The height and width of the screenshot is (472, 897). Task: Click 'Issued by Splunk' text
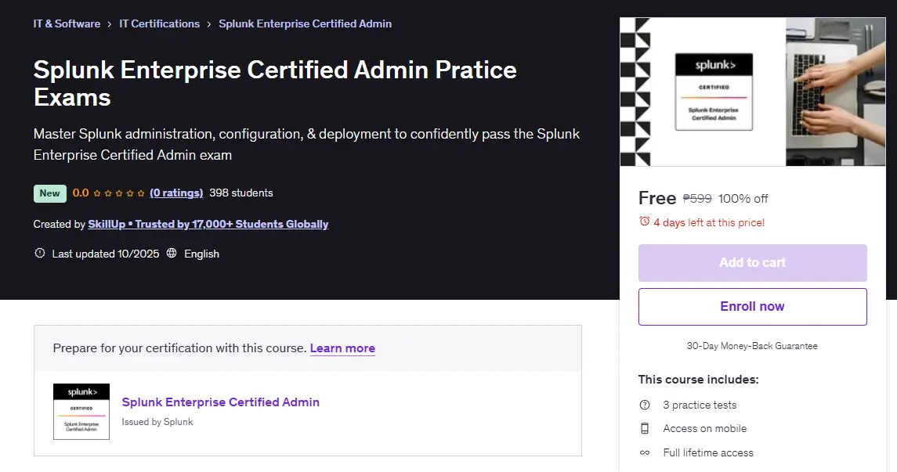157,422
